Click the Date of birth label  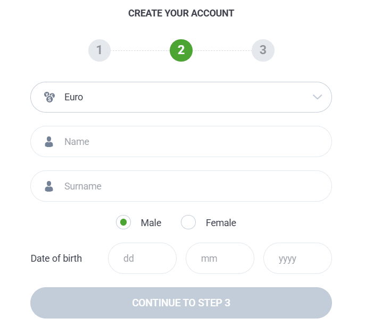[56, 259]
